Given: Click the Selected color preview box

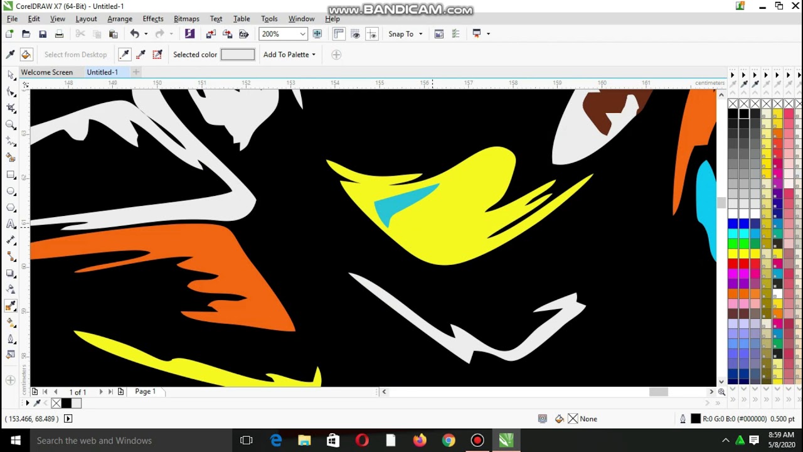Looking at the screenshot, I should tap(238, 55).
